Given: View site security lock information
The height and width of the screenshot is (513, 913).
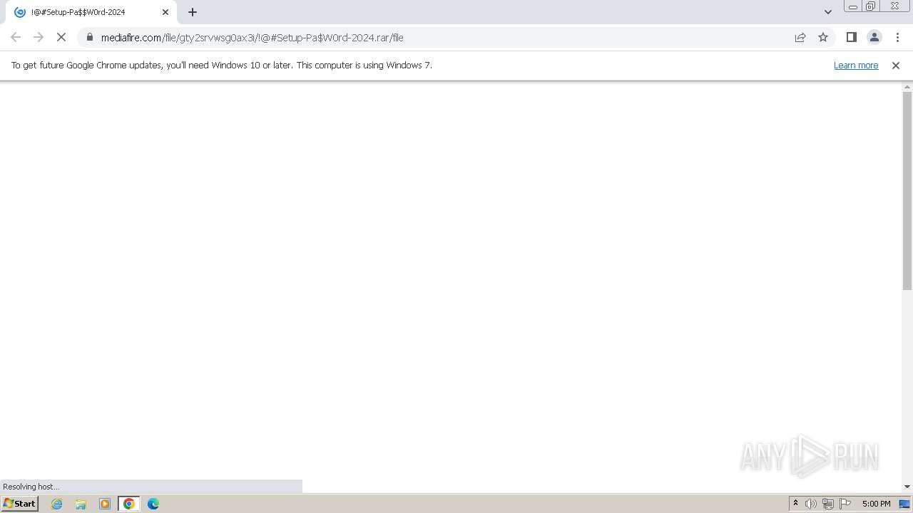Looking at the screenshot, I should click(x=89, y=37).
